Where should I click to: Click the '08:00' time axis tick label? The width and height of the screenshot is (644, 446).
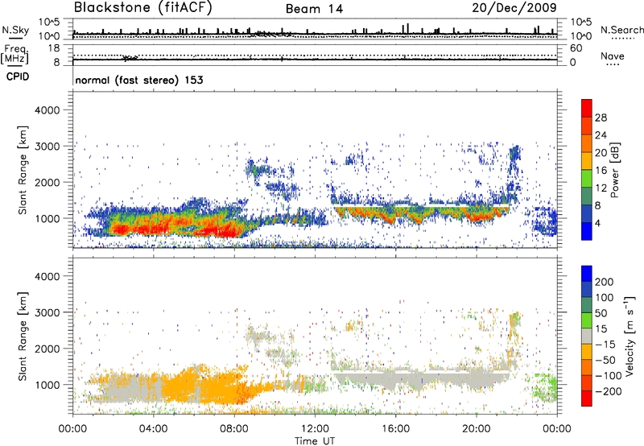(234, 429)
